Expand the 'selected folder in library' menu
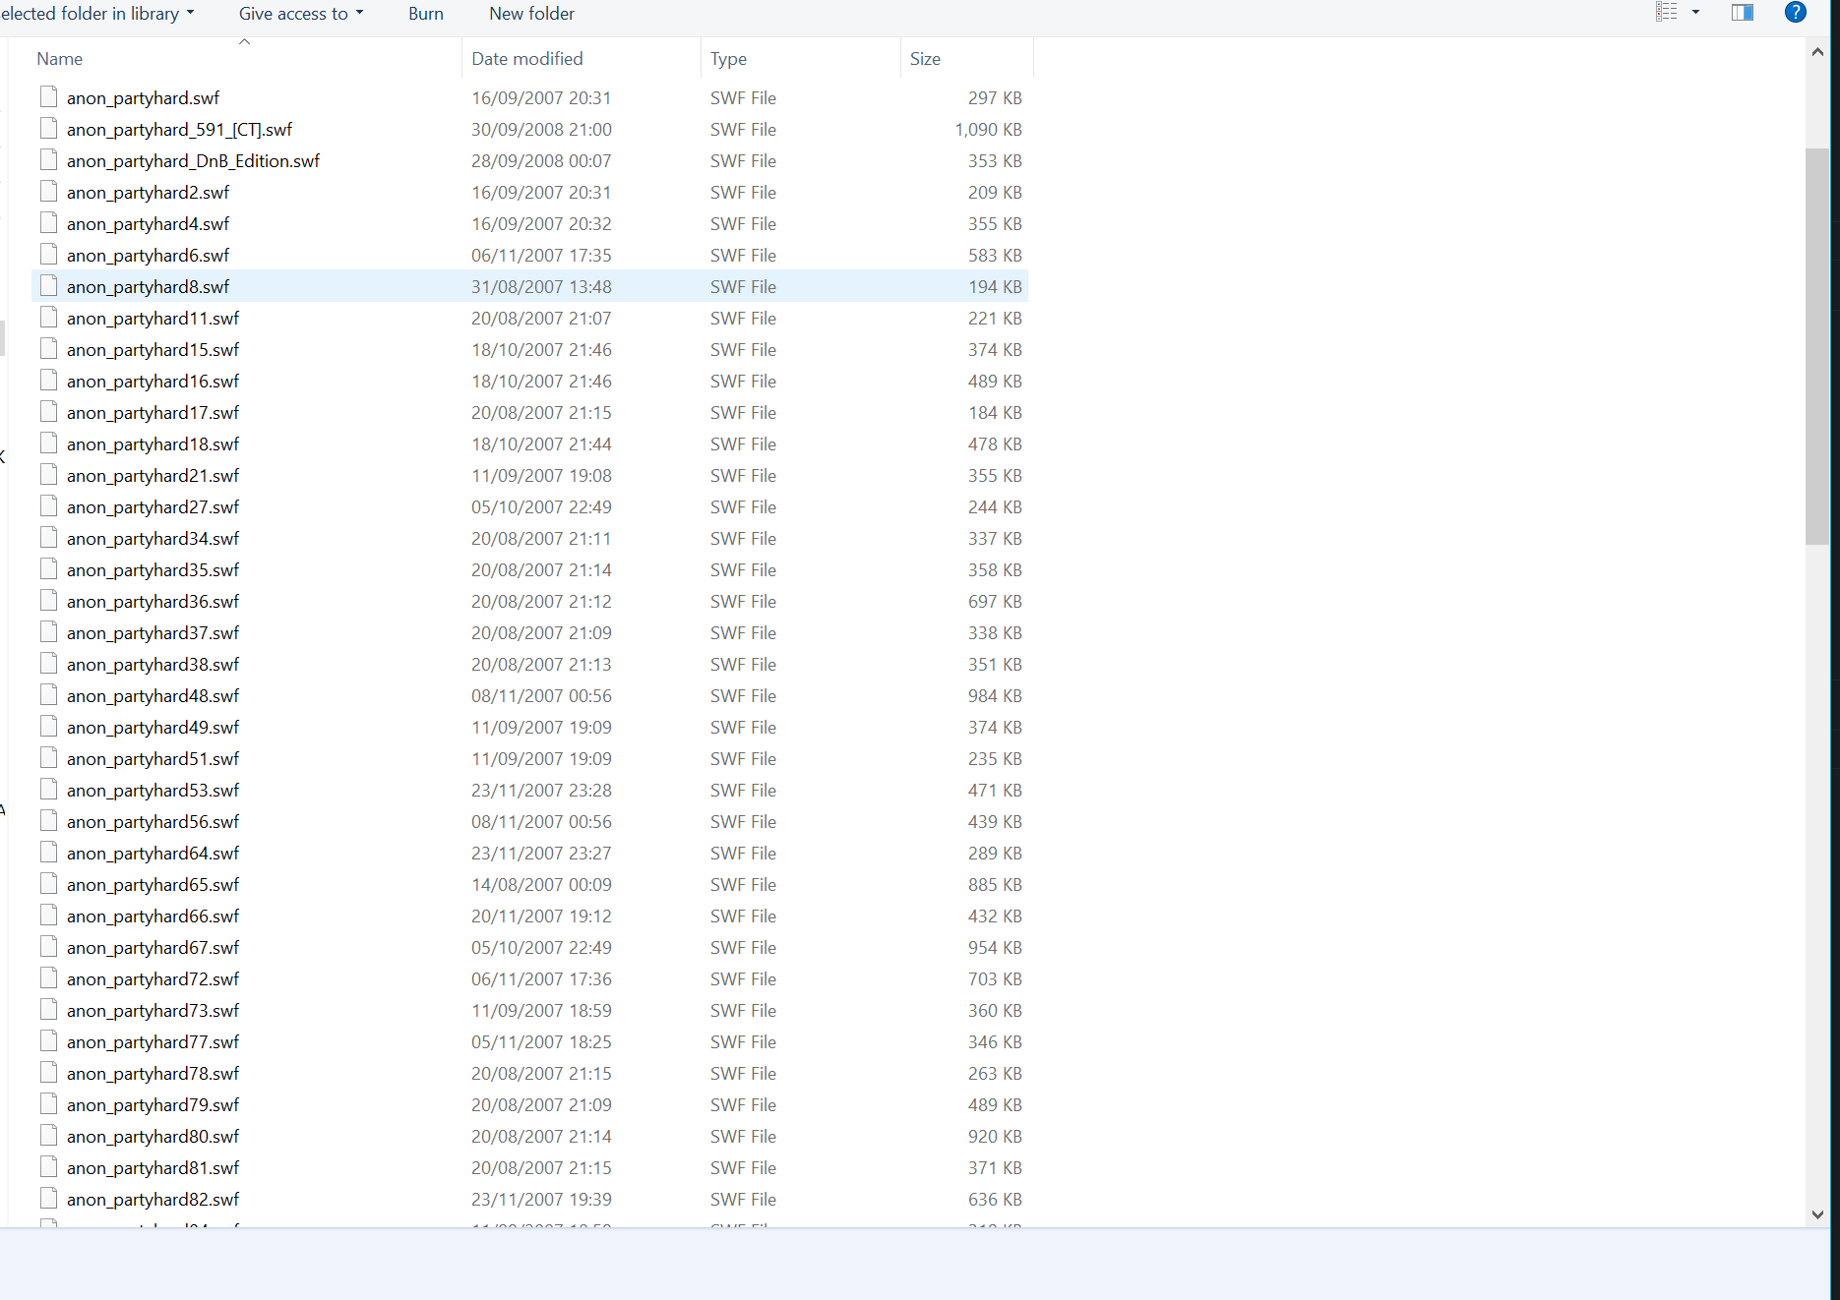The image size is (1840, 1300). 97,14
